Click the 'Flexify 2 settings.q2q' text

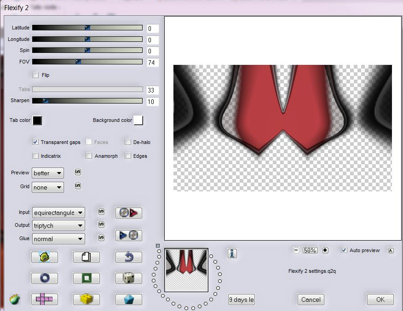click(312, 271)
